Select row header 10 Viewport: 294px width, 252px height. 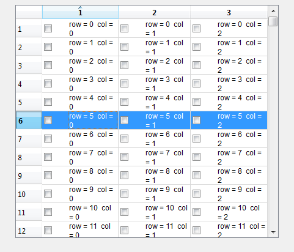29,194
